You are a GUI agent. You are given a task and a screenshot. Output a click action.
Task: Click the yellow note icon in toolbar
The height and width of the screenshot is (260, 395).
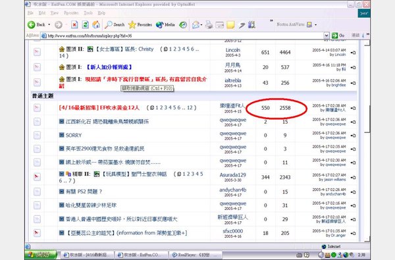[x=230, y=25]
